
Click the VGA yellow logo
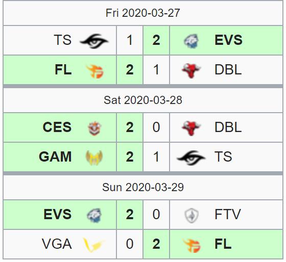(94, 245)
